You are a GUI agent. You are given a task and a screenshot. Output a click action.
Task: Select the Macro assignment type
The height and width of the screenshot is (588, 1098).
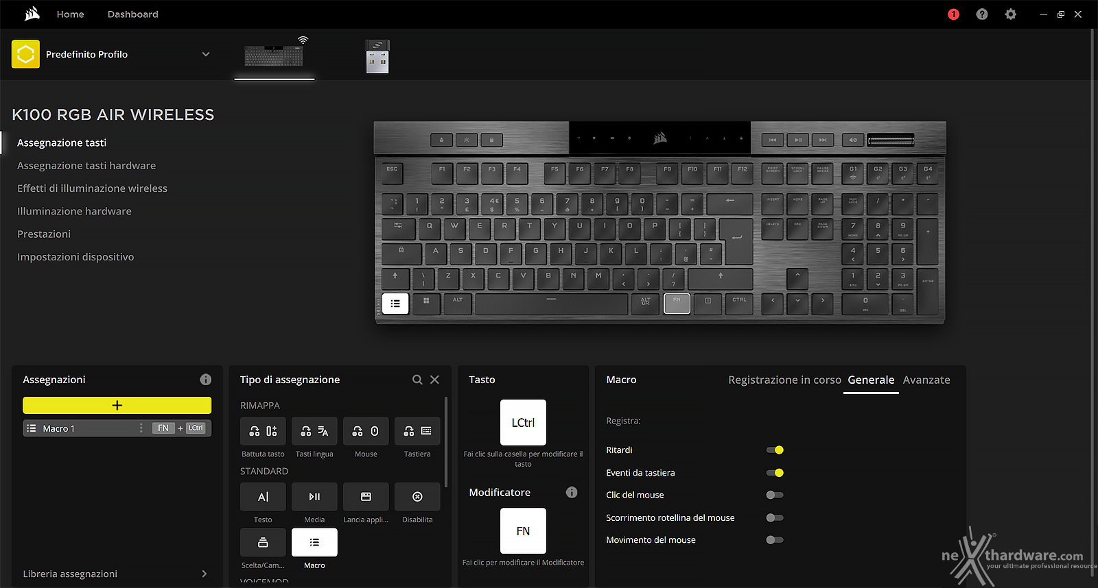[x=314, y=542]
